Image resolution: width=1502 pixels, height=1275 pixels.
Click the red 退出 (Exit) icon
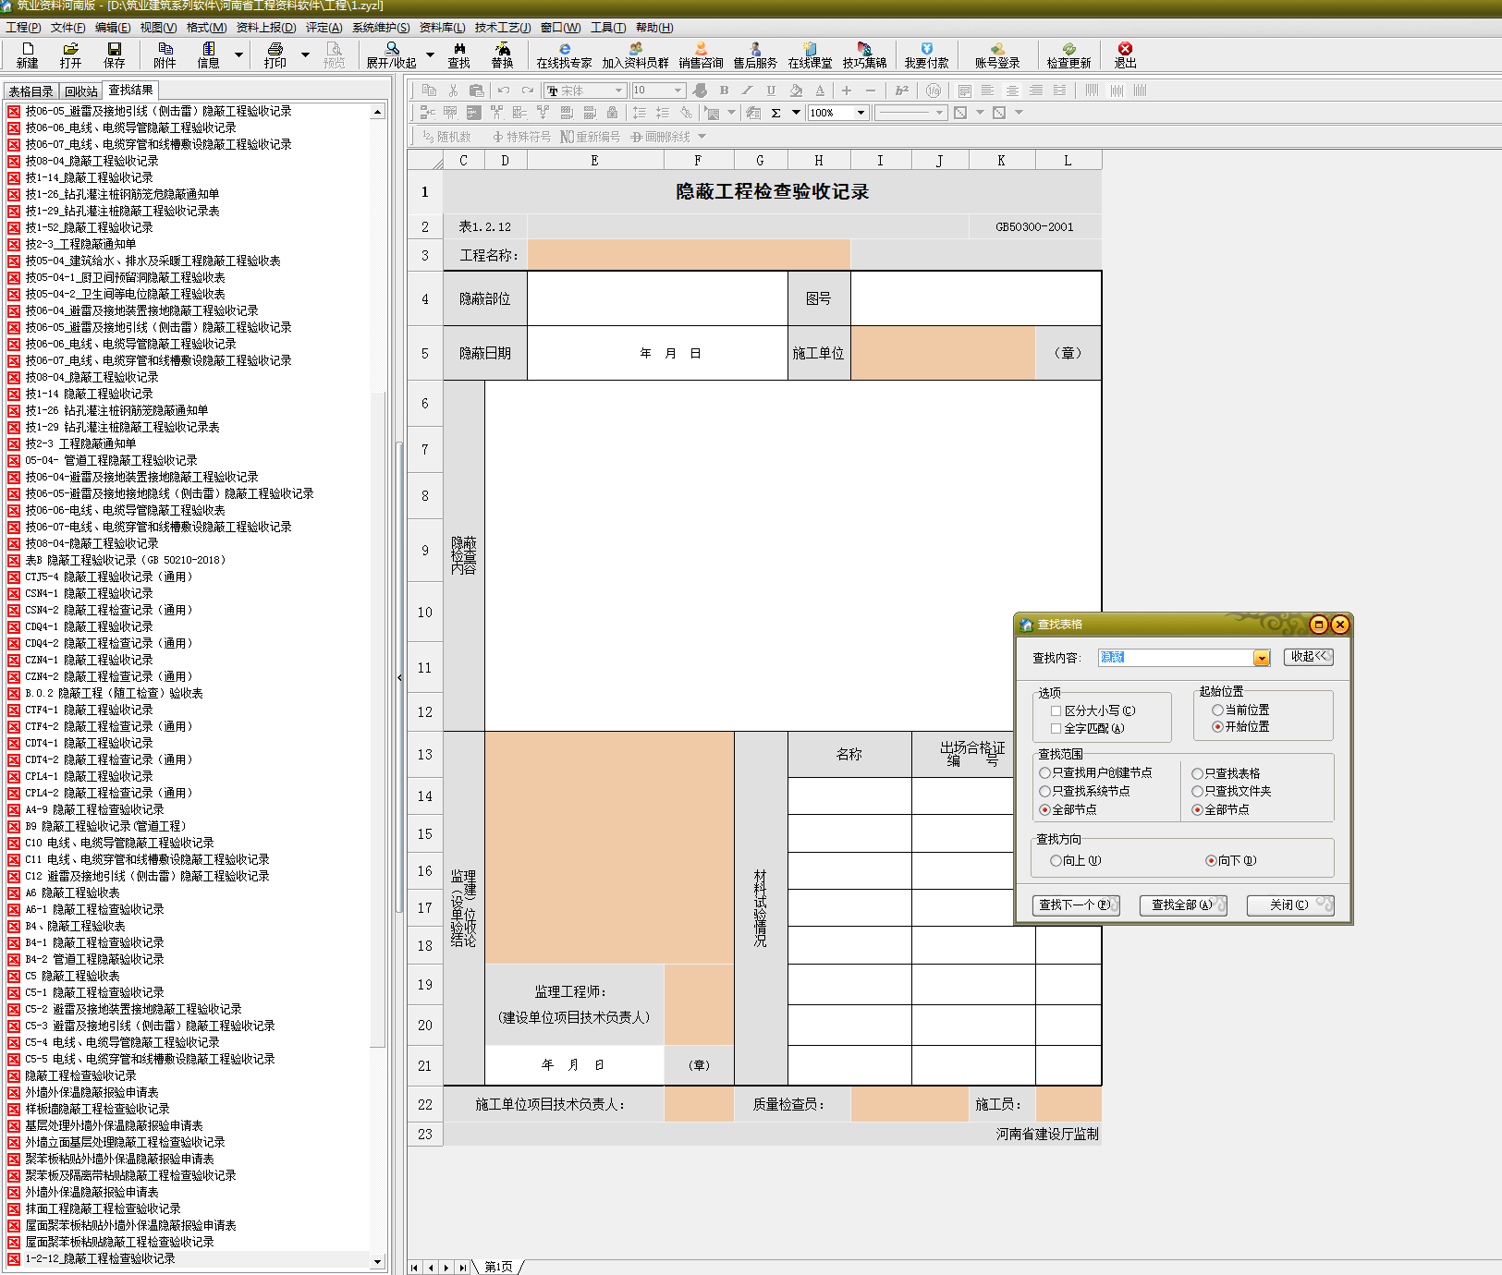click(1125, 55)
